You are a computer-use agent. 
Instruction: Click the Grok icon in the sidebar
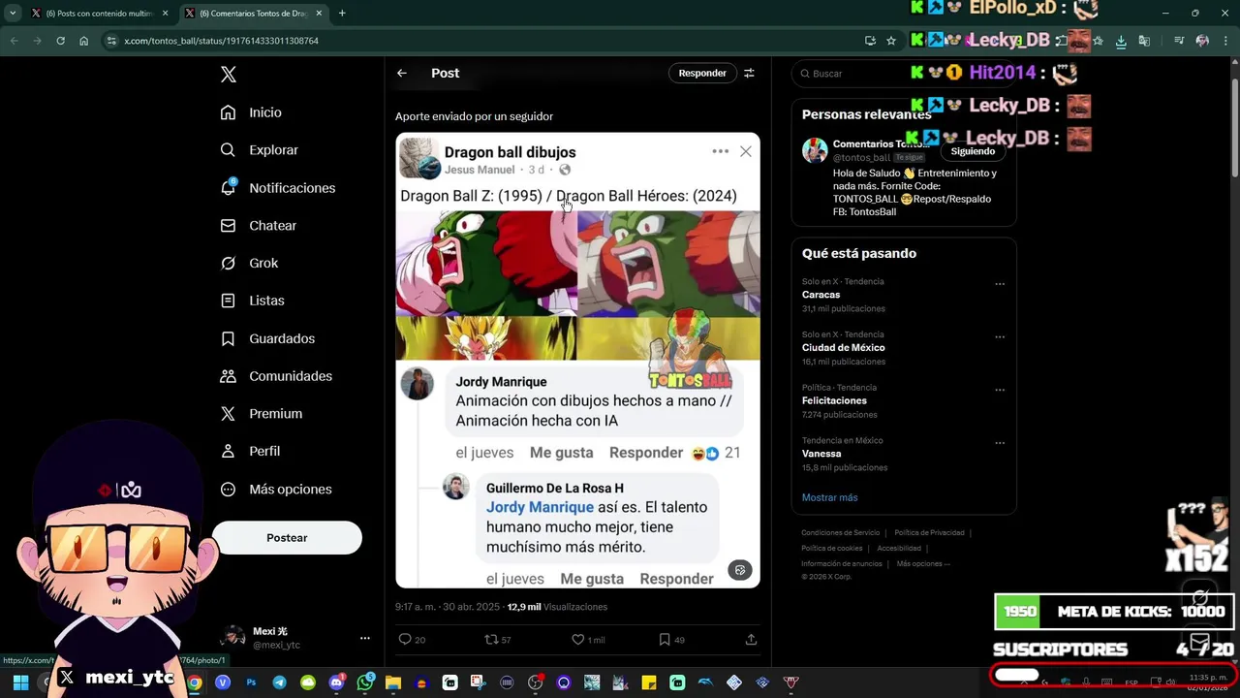point(228,263)
